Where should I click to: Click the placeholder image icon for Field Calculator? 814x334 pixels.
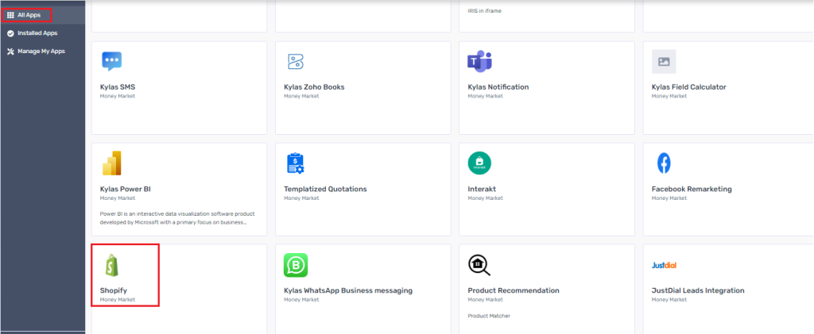tap(664, 62)
